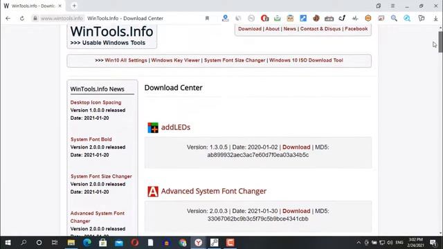Show hidden system tray icons chevron
Viewport: 443px width, 249px height.
pyautogui.click(x=359, y=243)
